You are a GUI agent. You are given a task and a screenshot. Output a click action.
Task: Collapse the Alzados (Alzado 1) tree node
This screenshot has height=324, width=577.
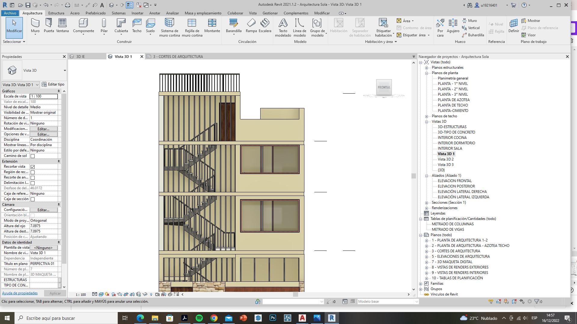point(426,176)
